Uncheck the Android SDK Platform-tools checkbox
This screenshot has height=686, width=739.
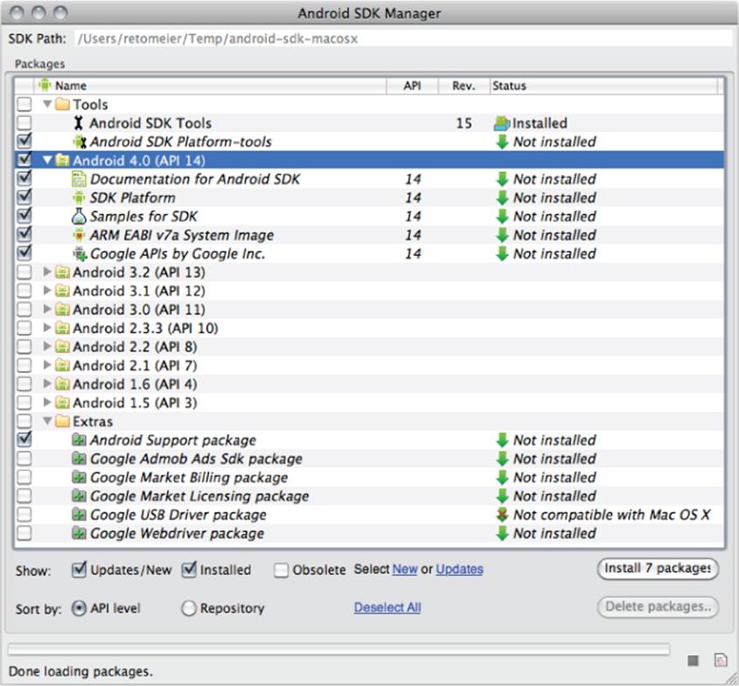(24, 142)
